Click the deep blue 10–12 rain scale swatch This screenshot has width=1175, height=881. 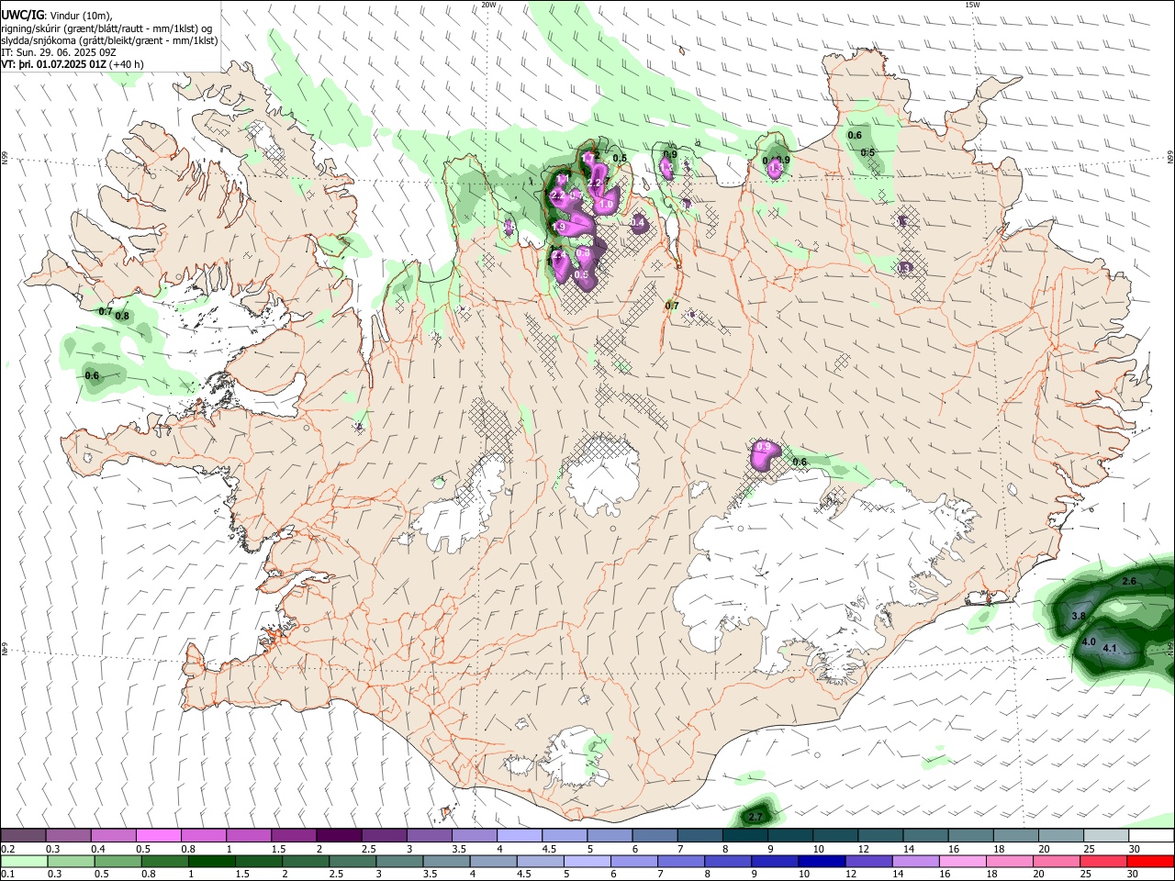click(822, 861)
